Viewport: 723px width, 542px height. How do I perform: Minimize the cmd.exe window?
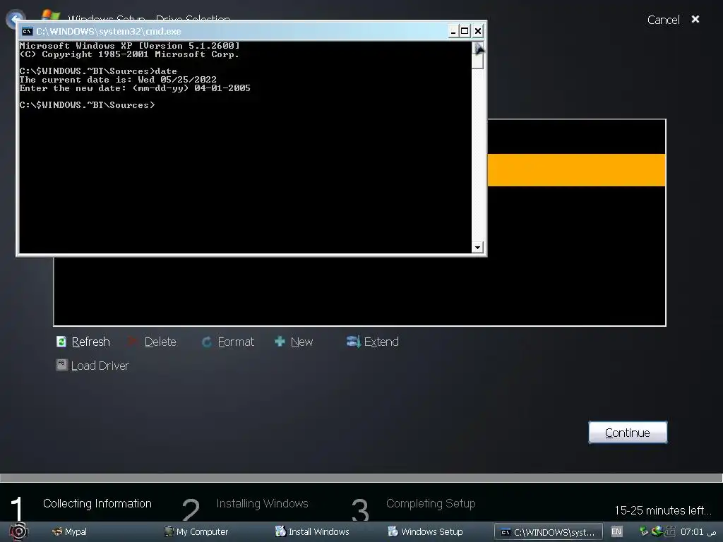click(x=453, y=31)
